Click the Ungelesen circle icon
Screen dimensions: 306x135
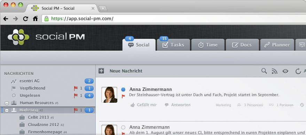[14, 95]
